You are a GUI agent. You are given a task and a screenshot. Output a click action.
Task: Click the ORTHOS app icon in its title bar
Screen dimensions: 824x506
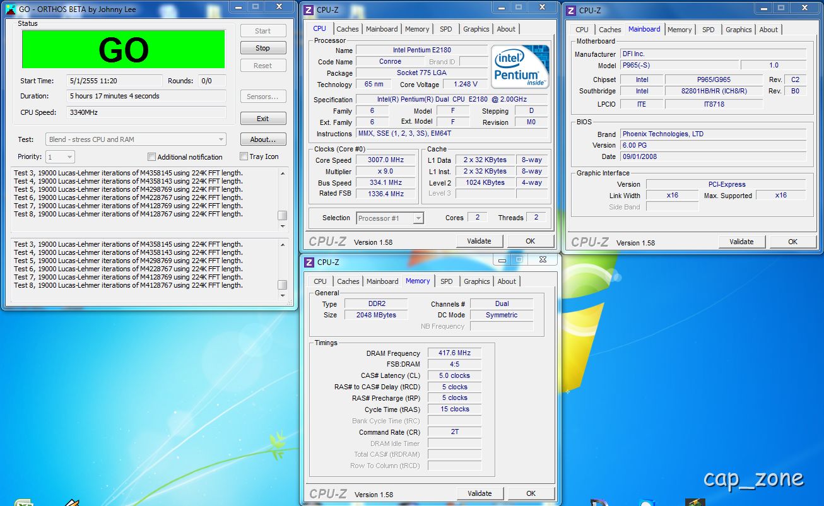pyautogui.click(x=11, y=9)
